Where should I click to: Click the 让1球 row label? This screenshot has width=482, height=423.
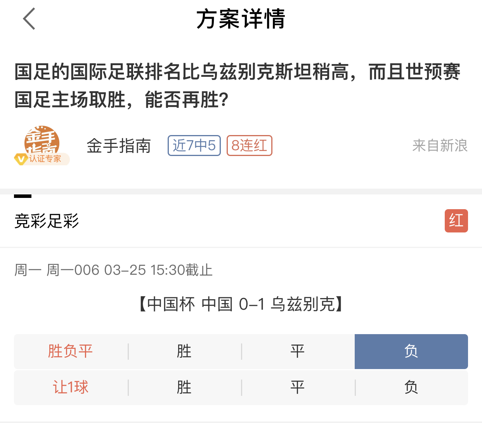tap(71, 387)
